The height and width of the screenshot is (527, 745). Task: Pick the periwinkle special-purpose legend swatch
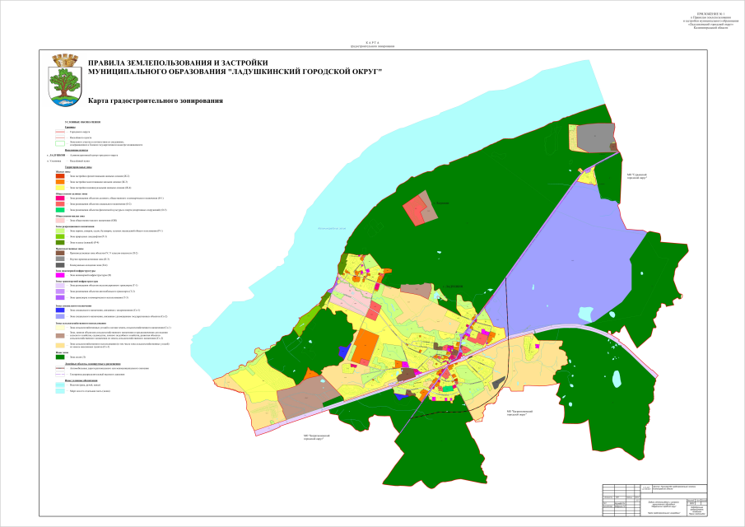60,316
